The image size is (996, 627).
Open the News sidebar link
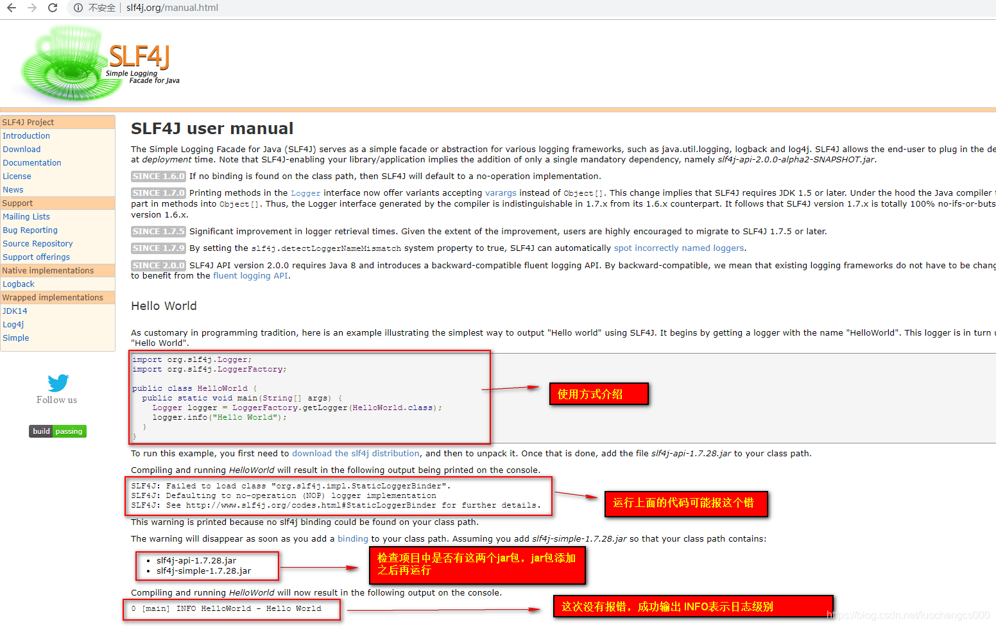click(x=13, y=189)
